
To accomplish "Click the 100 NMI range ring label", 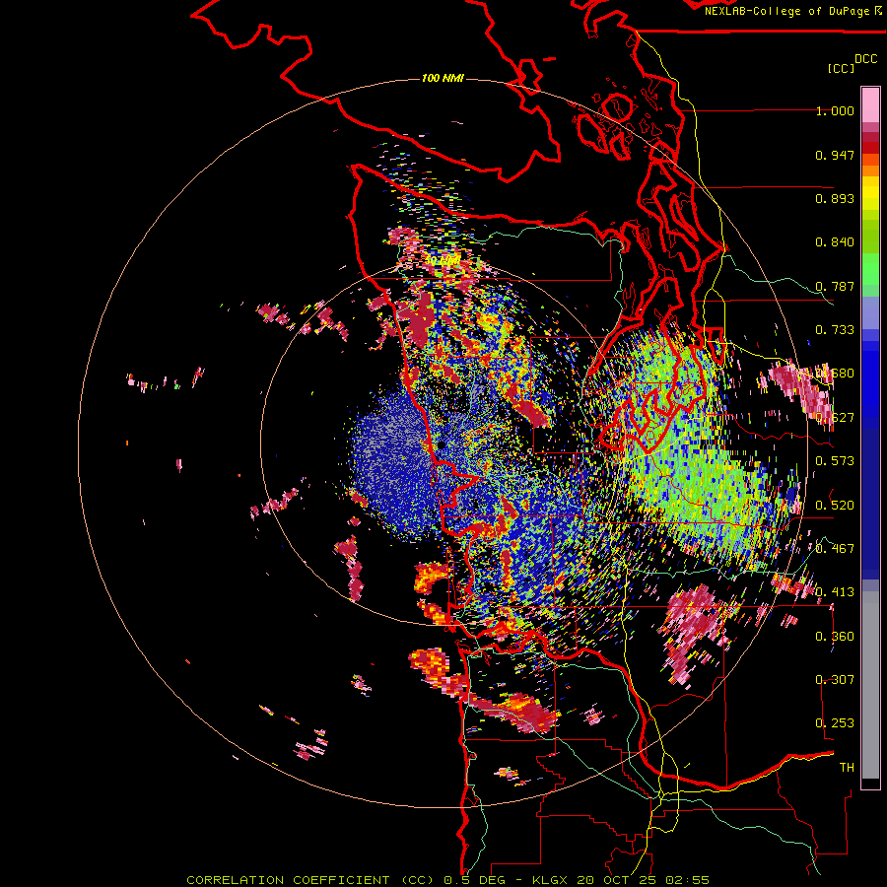I will [x=443, y=78].
